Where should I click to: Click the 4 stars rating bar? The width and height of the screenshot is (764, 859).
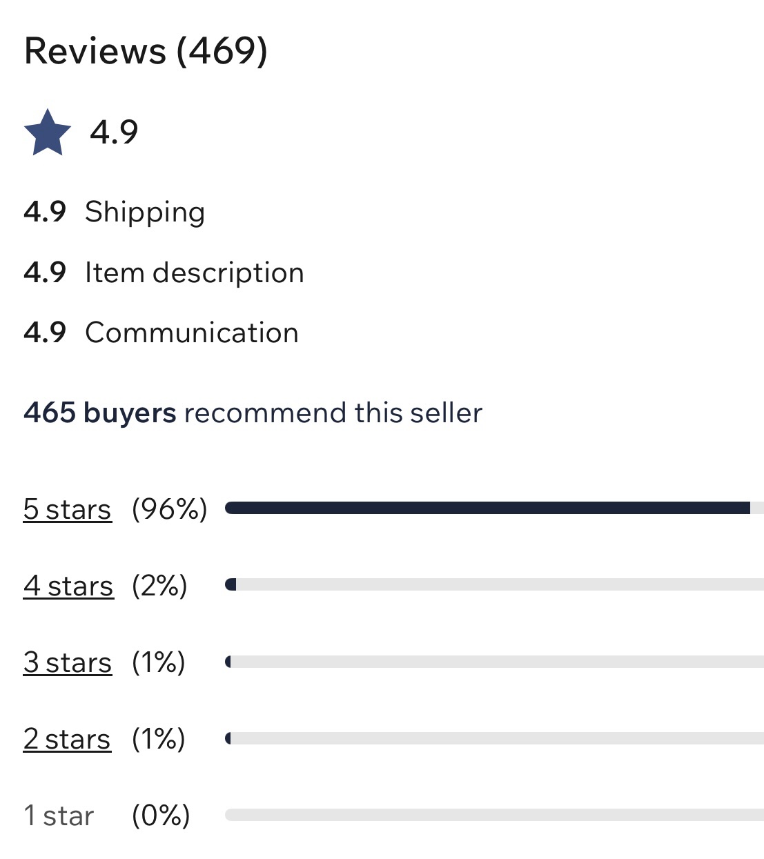(493, 585)
